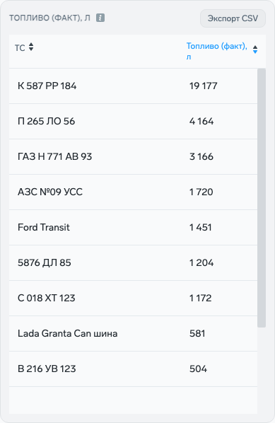Click the vertical scrollbar of the table
275x423 pixels.
pos(262,198)
